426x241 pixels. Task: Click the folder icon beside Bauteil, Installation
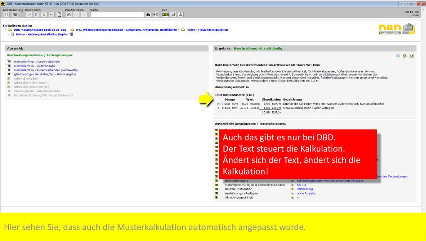[x=216, y=189]
